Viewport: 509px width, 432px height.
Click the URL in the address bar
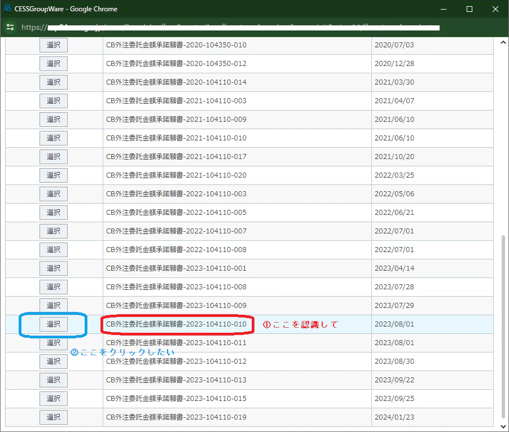click(226, 26)
